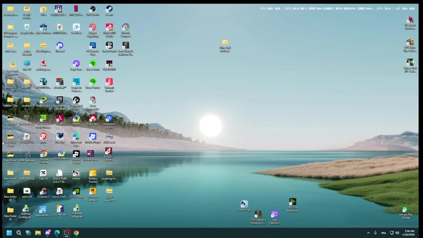Select the ApowerMirror shortcut
This screenshot has width=423, height=238.
(x=43, y=211)
